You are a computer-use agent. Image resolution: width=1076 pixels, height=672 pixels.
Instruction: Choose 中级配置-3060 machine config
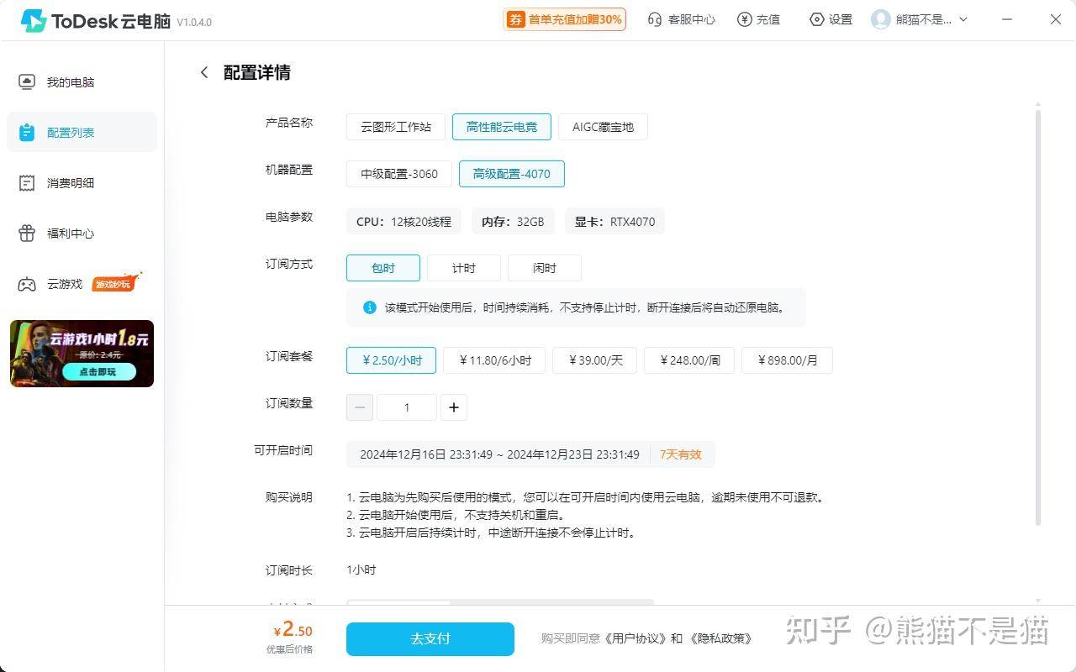click(x=399, y=174)
